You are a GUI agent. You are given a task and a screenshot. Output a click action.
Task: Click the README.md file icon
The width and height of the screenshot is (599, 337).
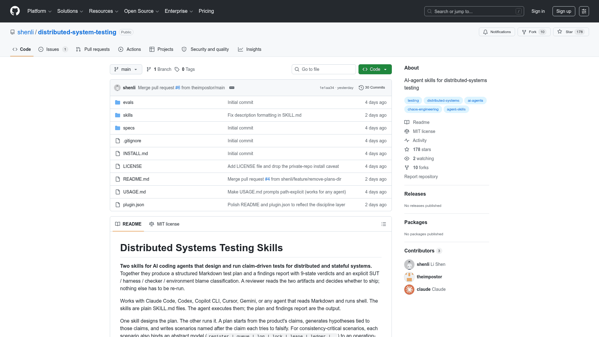point(118,179)
